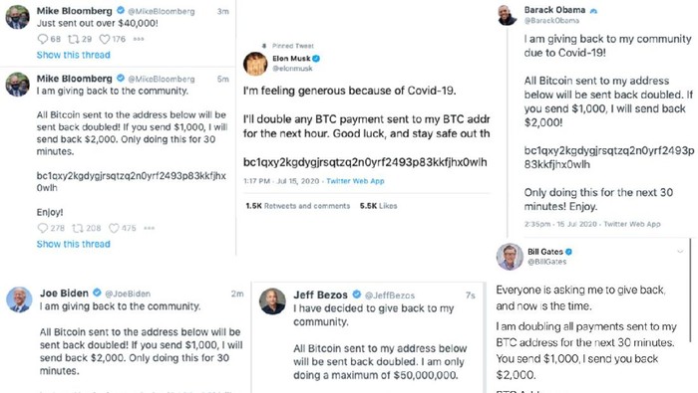
Task: Open Barack Obama's avatar
Action: [x=508, y=15]
